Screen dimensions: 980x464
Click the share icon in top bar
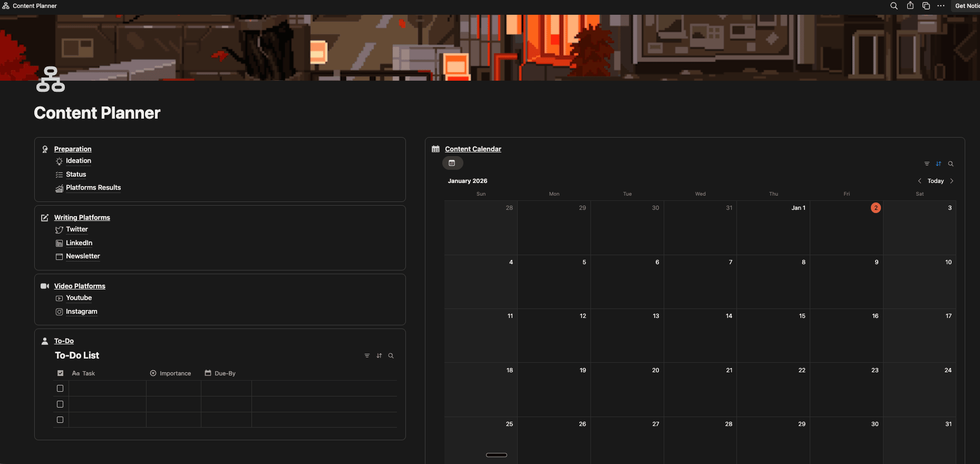click(x=910, y=6)
